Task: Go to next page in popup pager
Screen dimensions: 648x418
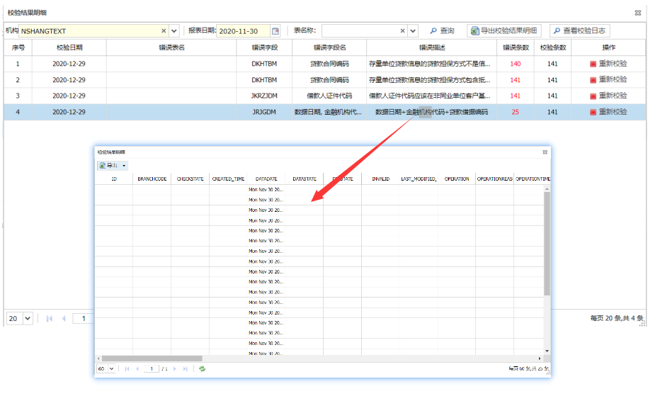Action: point(175,368)
